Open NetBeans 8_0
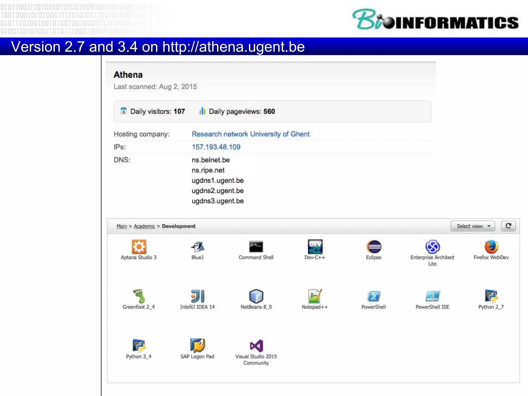 coord(256,296)
